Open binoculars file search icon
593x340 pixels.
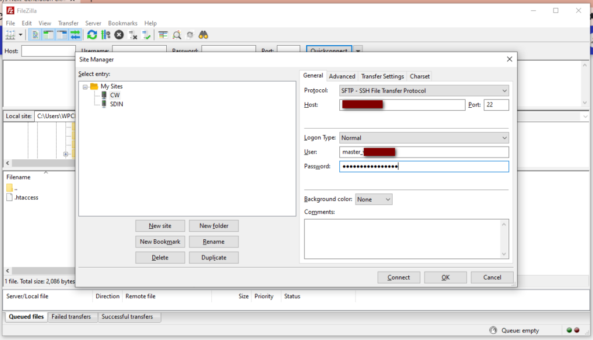click(x=203, y=35)
